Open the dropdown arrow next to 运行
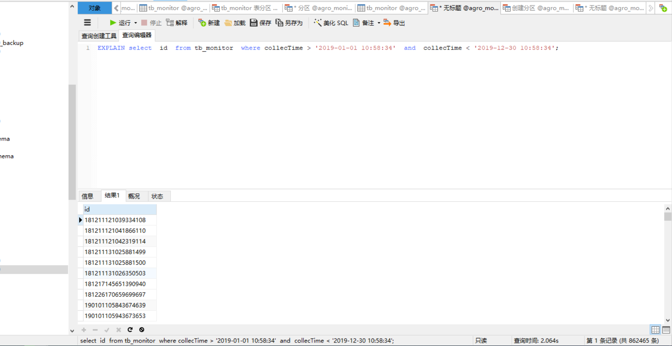 (135, 23)
